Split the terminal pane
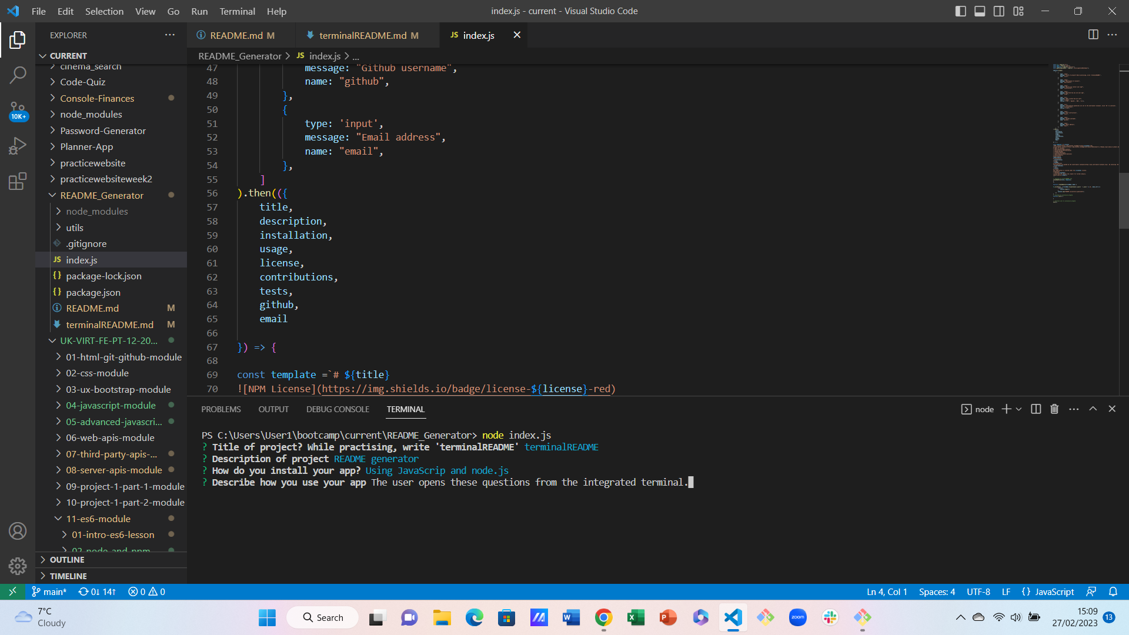 [1036, 409]
